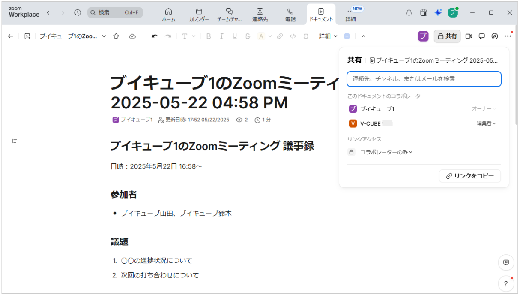Image resolution: width=520 pixels, height=295 pixels.
Task: Open the コラボレーターのみ link access dropdown
Action: pos(386,152)
